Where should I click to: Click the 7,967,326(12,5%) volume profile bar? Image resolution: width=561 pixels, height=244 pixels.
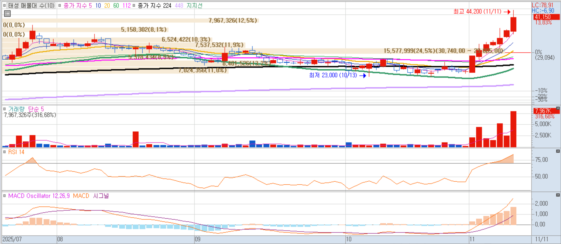130,20
